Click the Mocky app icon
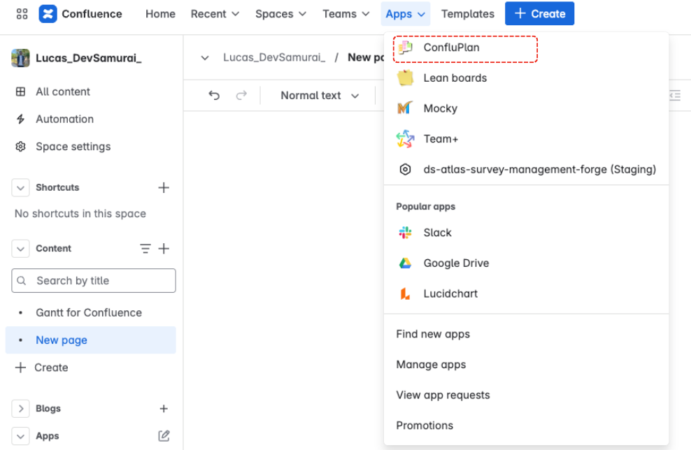The height and width of the screenshot is (450, 691). [x=405, y=108]
